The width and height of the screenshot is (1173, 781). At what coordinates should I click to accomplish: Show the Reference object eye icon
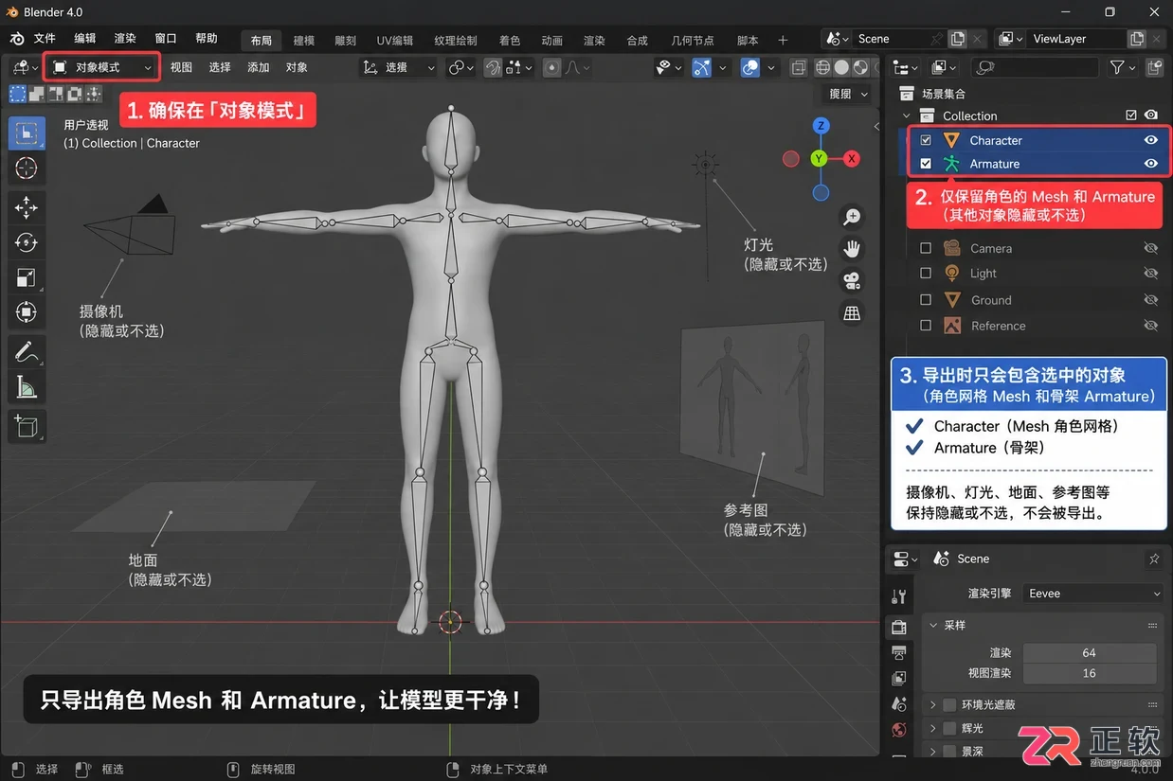(1150, 326)
